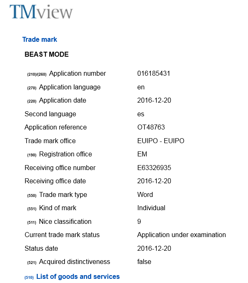Viewport: 248px width, 283px height.
Task: Select the Nice classification value 9
Action: click(139, 221)
